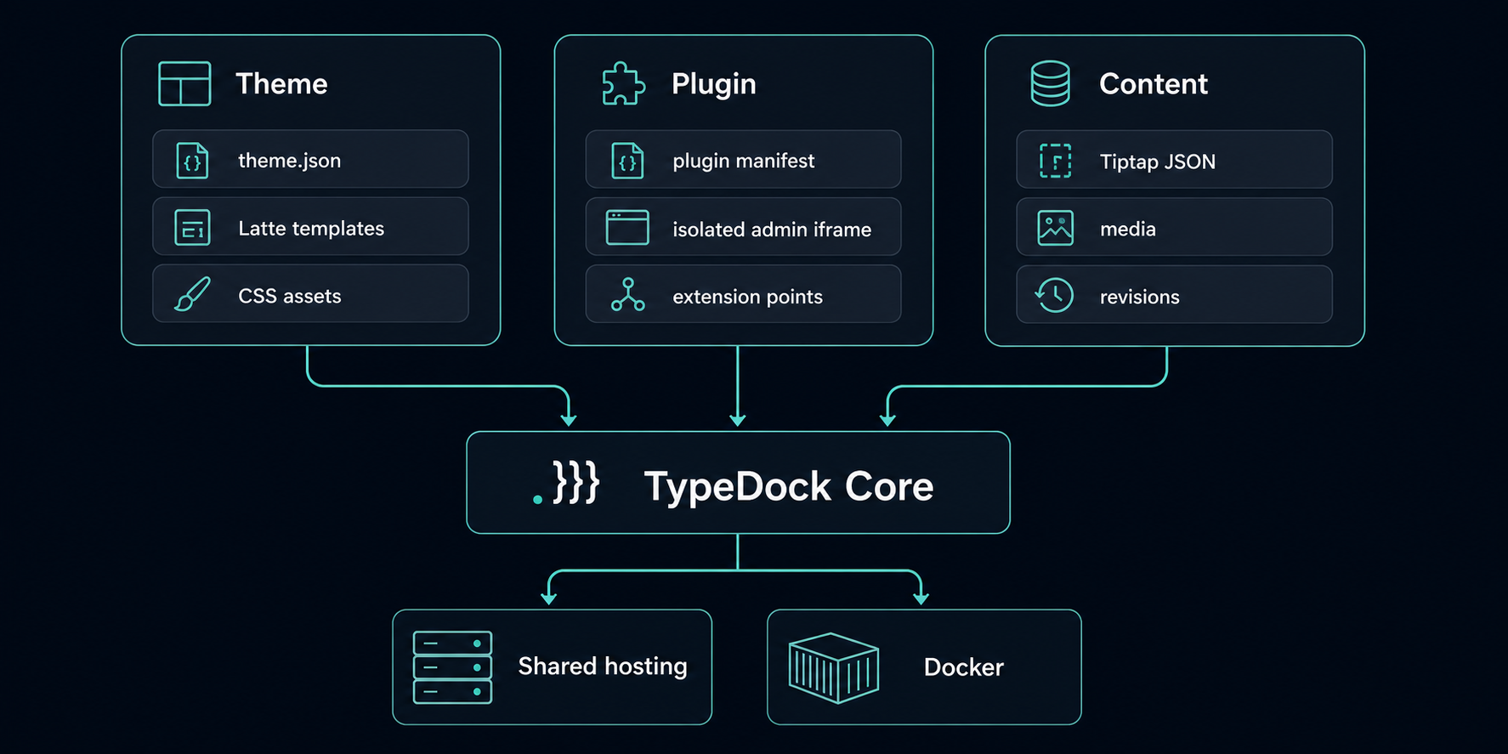This screenshot has width=1508, height=754.
Task: Click the Shared hosting server icon
Action: click(452, 667)
